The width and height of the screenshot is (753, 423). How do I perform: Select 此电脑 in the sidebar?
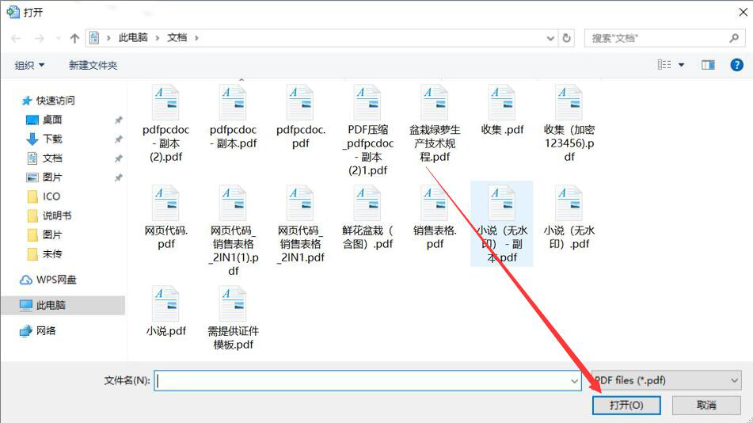click(63, 305)
